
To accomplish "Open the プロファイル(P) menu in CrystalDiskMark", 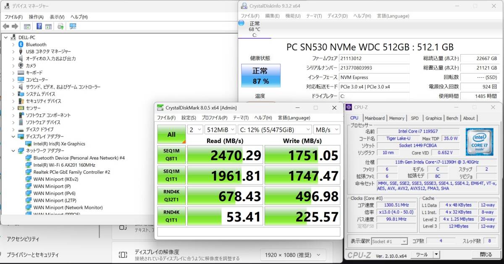I will pyautogui.click(x=214, y=118).
